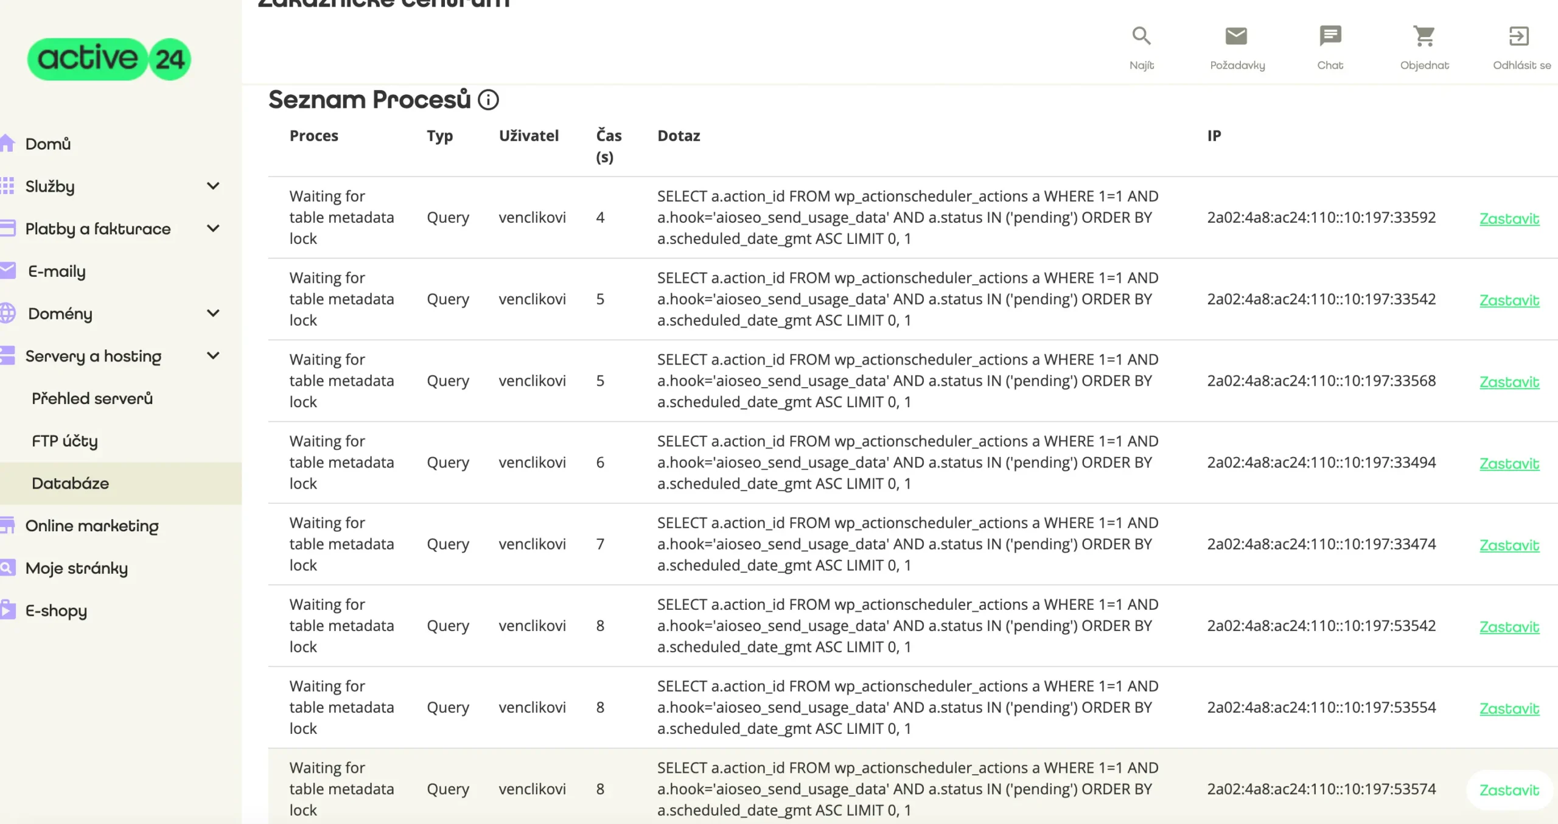This screenshot has height=824, width=1558.
Task: Open Online marketing menu item
Action: [x=92, y=526]
